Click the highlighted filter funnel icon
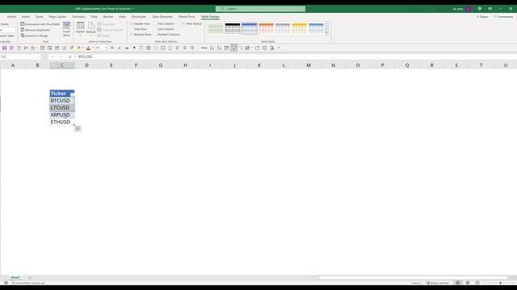Screen dimensions: 517x290 coord(233,48)
